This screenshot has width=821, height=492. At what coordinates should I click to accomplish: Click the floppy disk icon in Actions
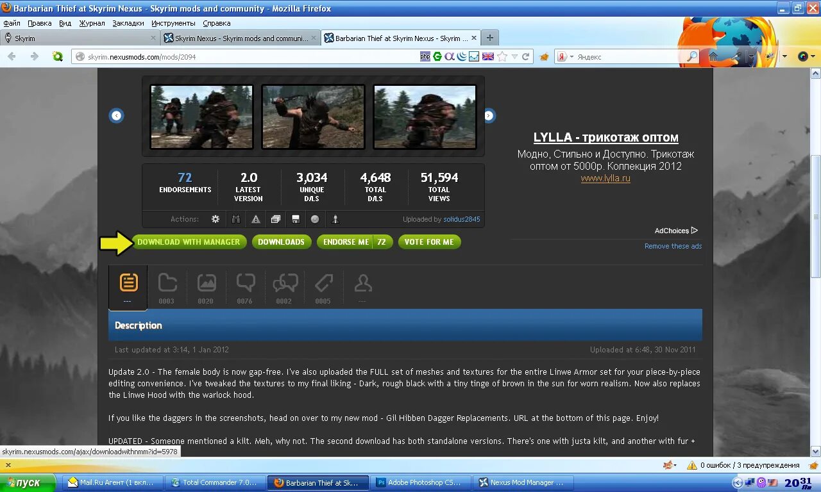pos(296,219)
